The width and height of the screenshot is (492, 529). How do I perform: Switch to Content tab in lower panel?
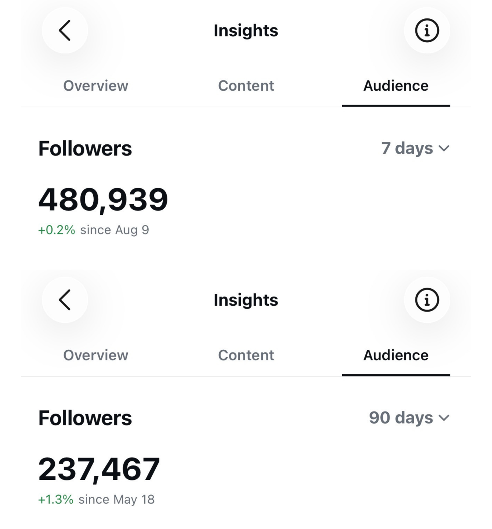[246, 355]
